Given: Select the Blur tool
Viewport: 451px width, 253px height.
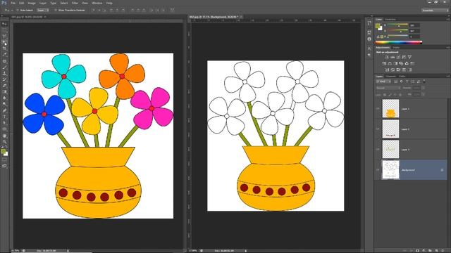Looking at the screenshot, I should [4, 98].
